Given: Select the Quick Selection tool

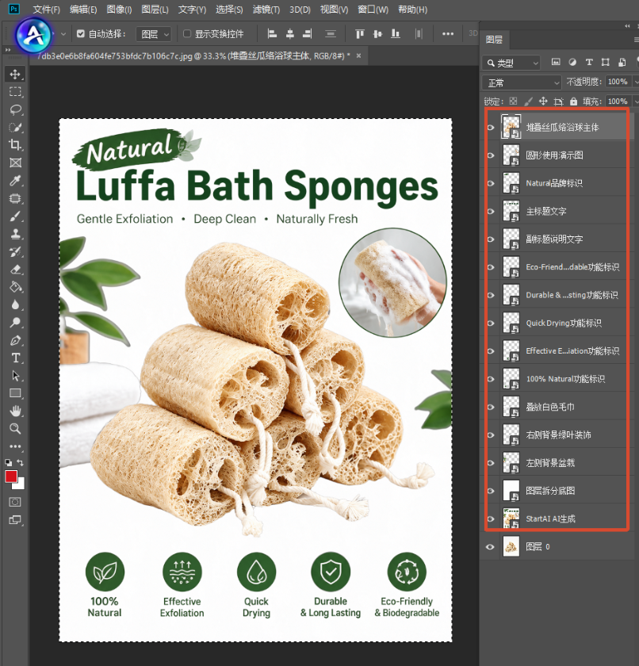Looking at the screenshot, I should [x=15, y=127].
